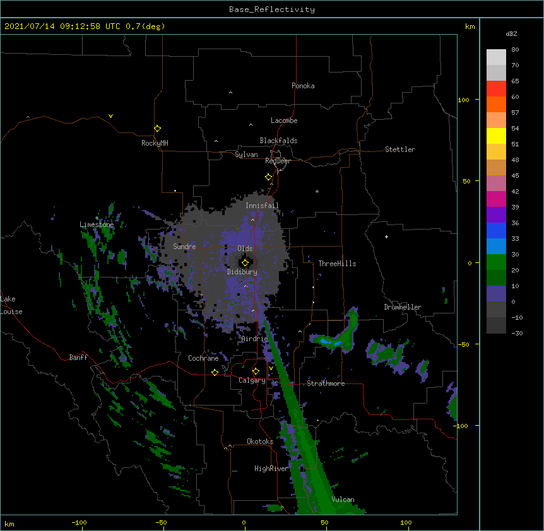
Task: Select the 100 tick label on the right axis
Action: [x=463, y=100]
